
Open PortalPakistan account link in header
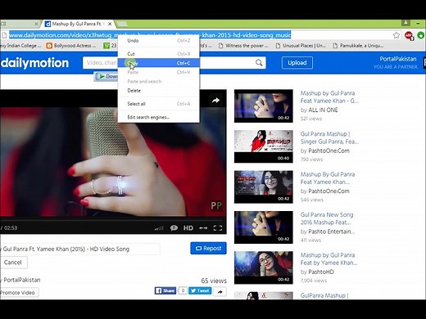[398, 59]
